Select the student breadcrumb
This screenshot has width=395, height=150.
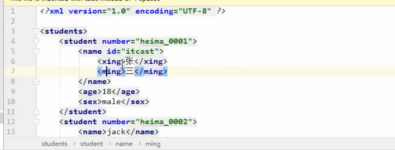[92, 144]
